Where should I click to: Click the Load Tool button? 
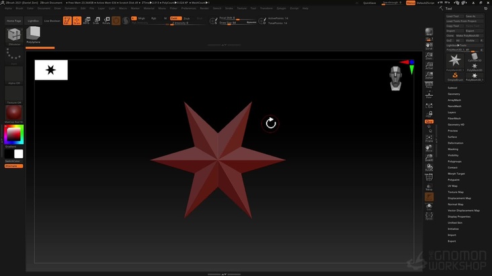pyautogui.click(x=454, y=15)
